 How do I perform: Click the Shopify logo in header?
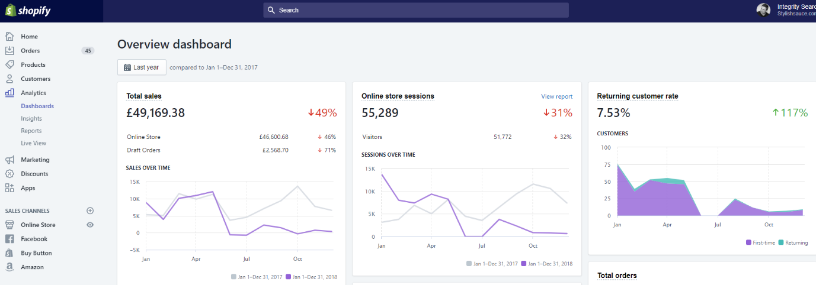pos(28,11)
